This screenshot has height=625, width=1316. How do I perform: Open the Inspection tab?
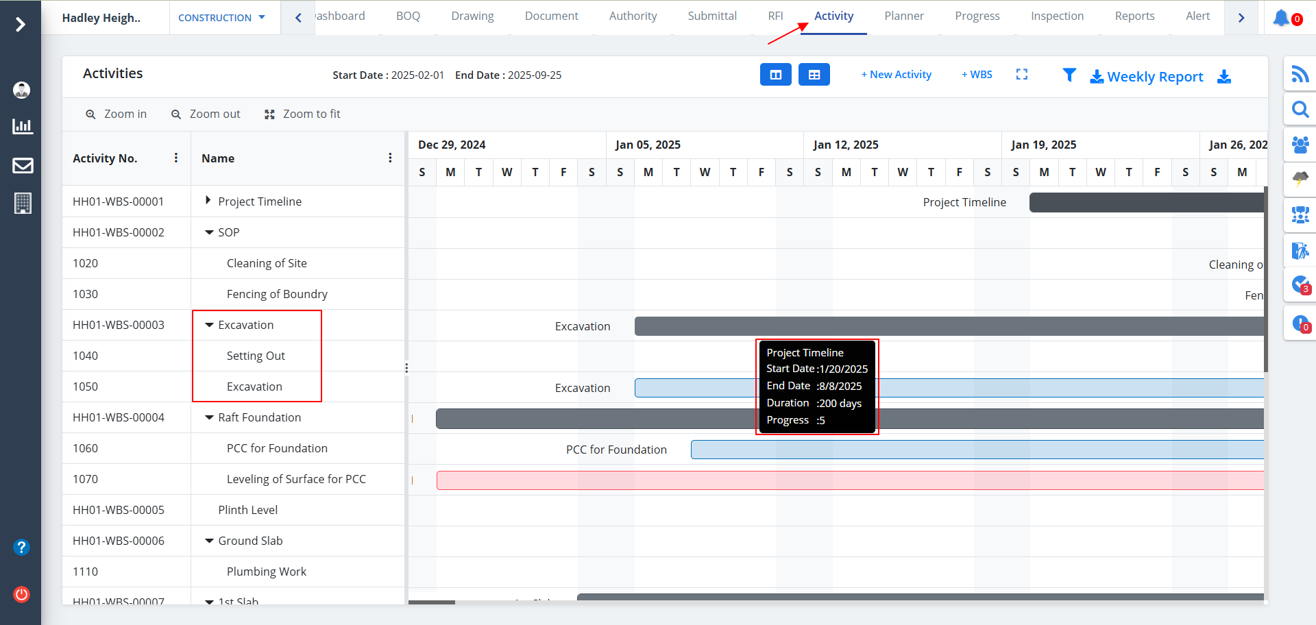tap(1057, 16)
